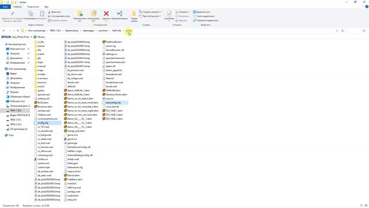Image resolution: width=369 pixels, height=208 pixels.
Task: Select TERA 1 (D:) drive in sidebar
Action: click(16, 110)
